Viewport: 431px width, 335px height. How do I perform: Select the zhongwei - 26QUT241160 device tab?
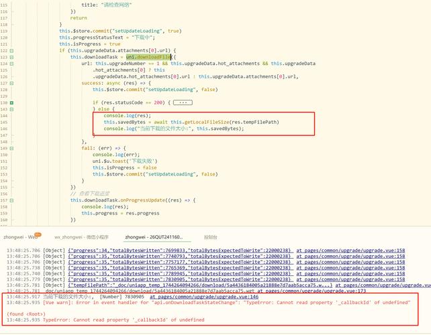coord(154,237)
